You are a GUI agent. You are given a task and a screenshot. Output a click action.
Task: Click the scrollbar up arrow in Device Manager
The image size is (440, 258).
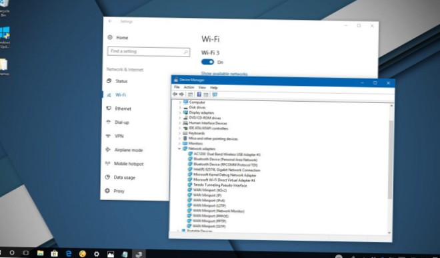pyautogui.click(x=391, y=106)
